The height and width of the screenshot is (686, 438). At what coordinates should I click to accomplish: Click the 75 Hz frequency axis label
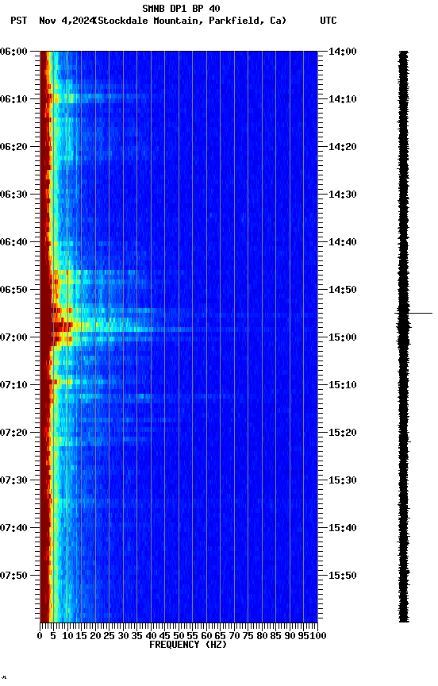click(248, 636)
